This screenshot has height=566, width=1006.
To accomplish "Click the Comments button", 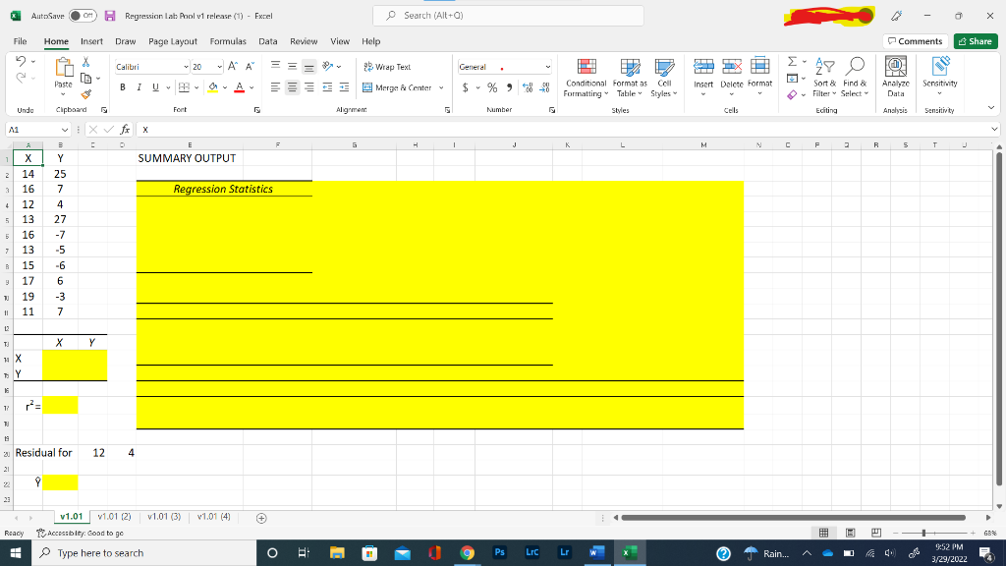I will coord(916,41).
